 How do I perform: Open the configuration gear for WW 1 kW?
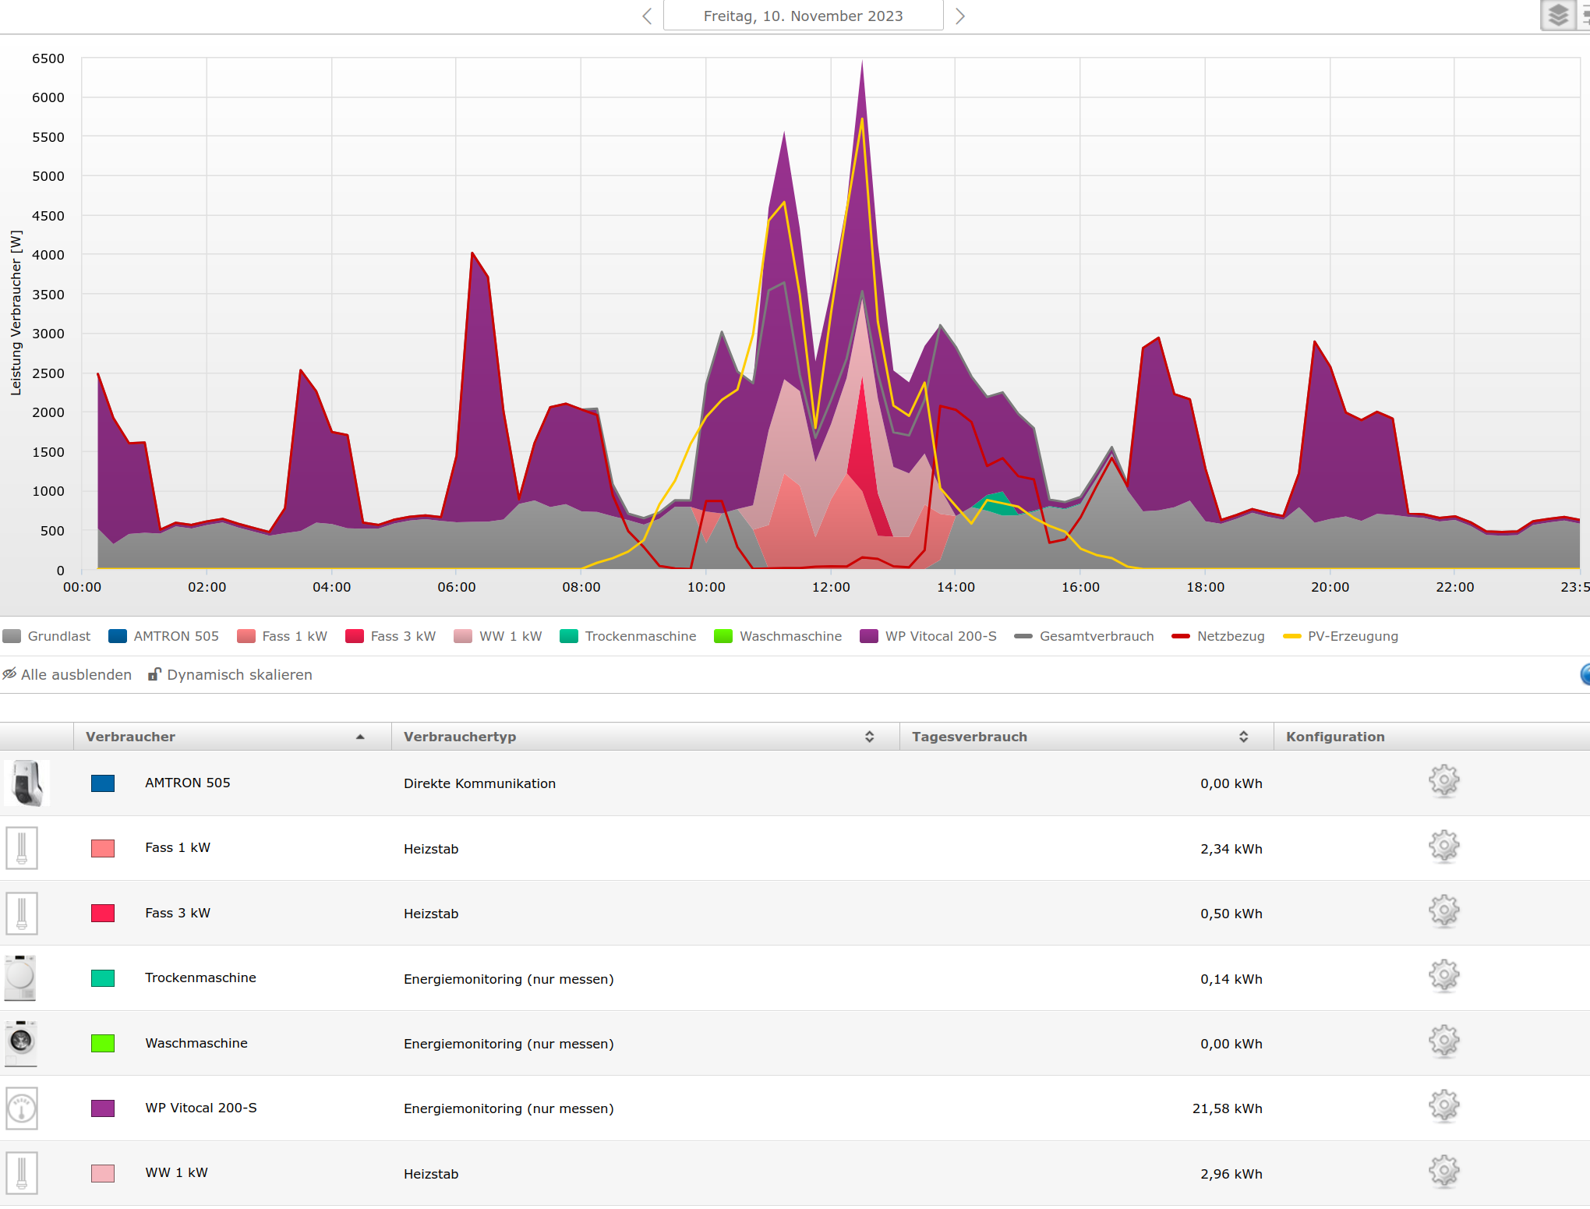coord(1444,1172)
